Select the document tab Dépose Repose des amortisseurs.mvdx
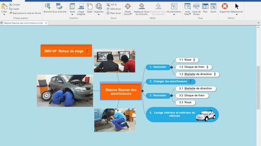 [23, 23]
